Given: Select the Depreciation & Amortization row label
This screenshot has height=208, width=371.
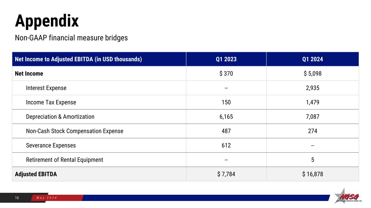Looking at the screenshot, I should 60,117.
